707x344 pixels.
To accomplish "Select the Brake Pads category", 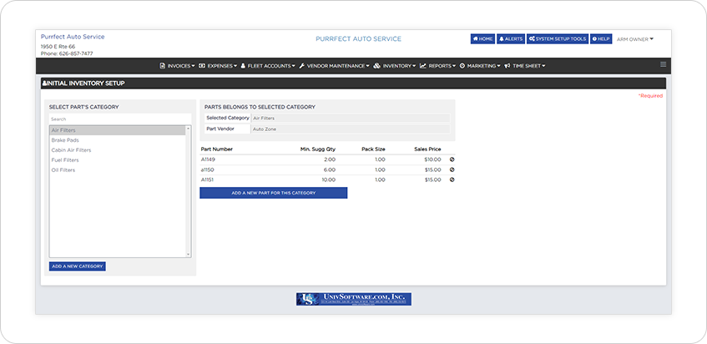I will click(117, 140).
